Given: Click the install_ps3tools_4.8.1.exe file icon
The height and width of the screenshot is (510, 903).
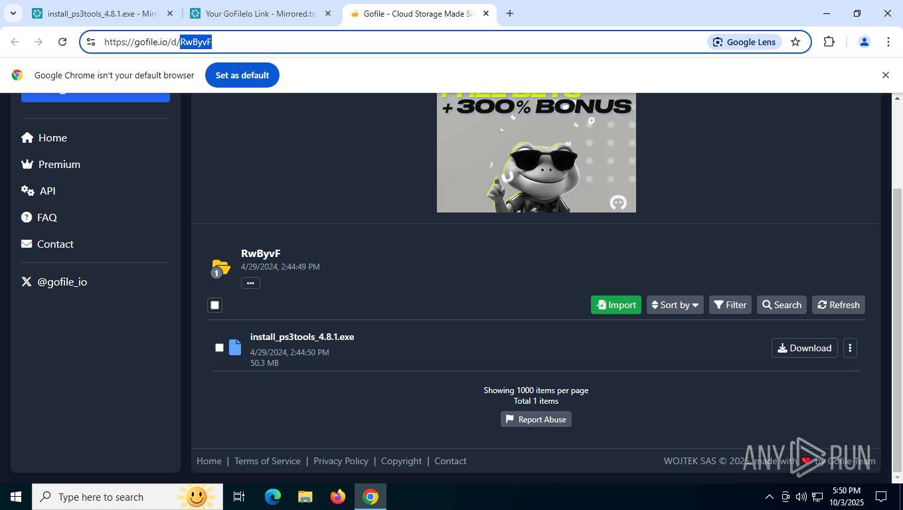Looking at the screenshot, I should click(235, 347).
